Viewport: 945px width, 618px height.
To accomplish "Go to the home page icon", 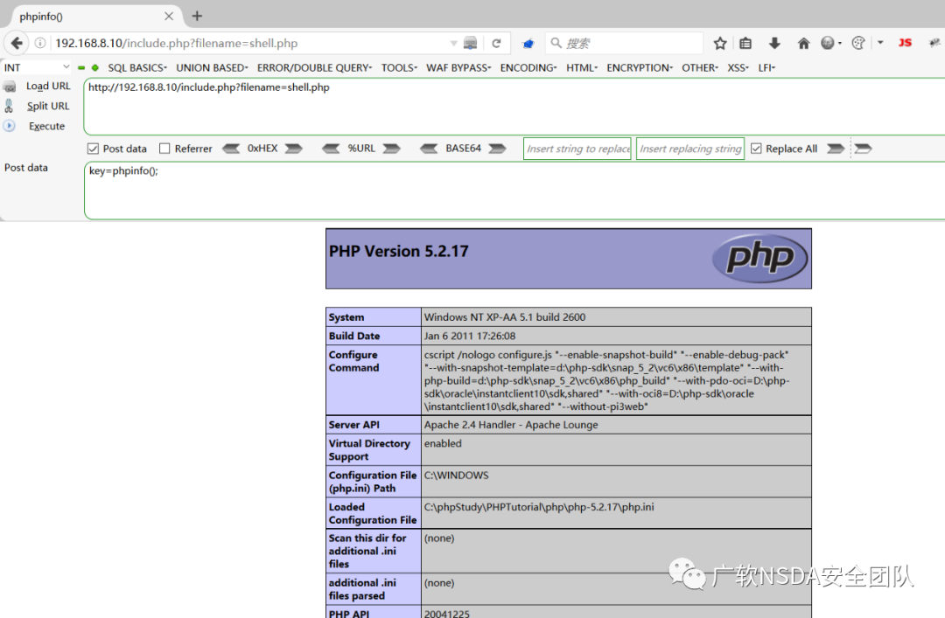I will coord(803,44).
